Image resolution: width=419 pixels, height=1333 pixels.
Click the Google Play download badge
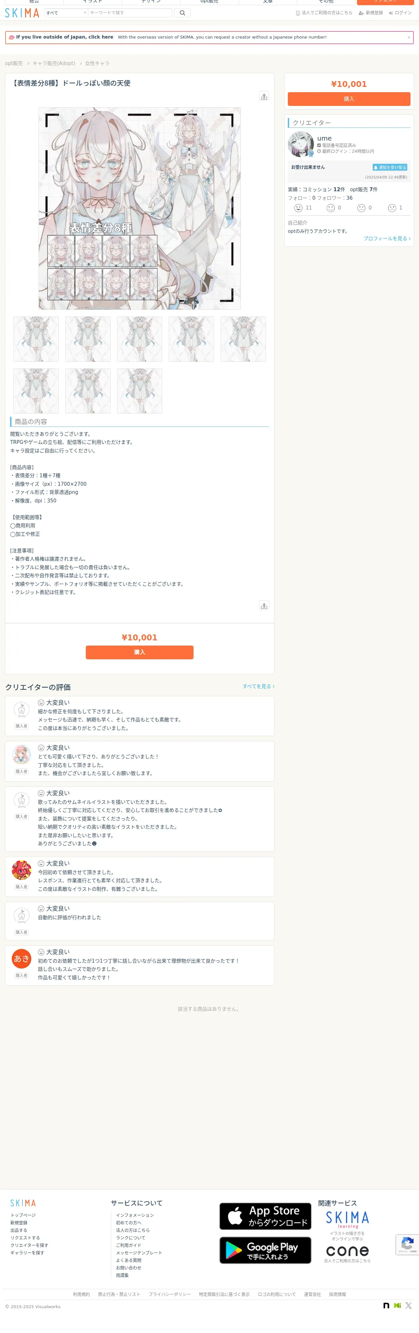click(265, 1250)
